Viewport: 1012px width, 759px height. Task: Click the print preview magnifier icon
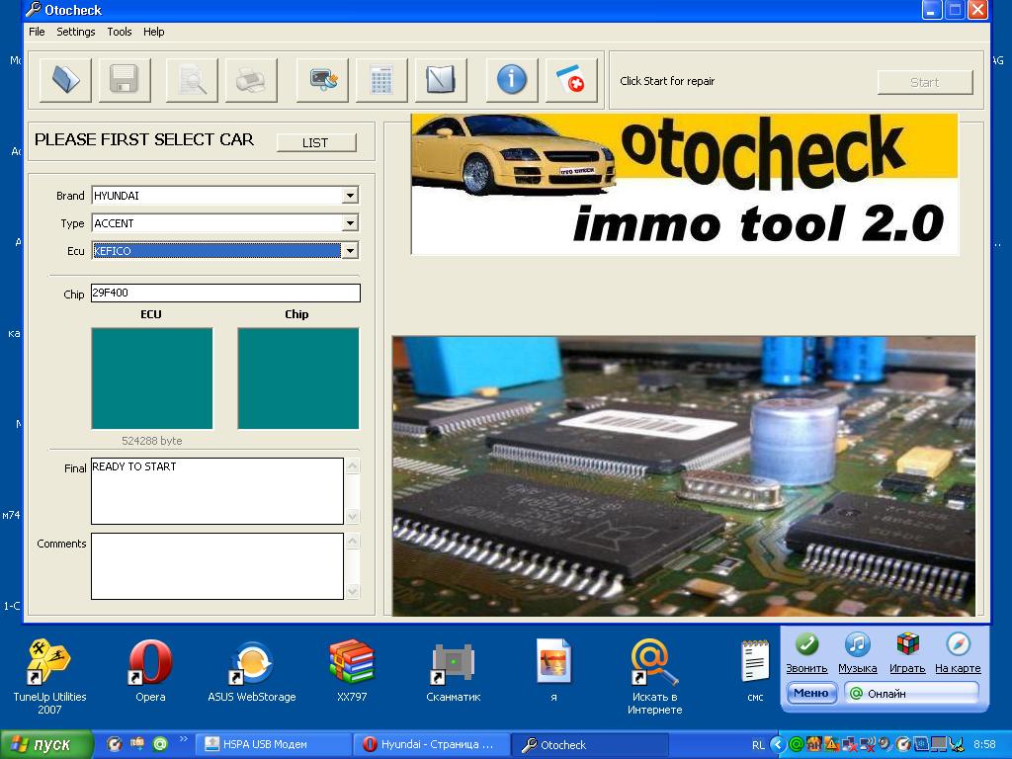click(192, 80)
